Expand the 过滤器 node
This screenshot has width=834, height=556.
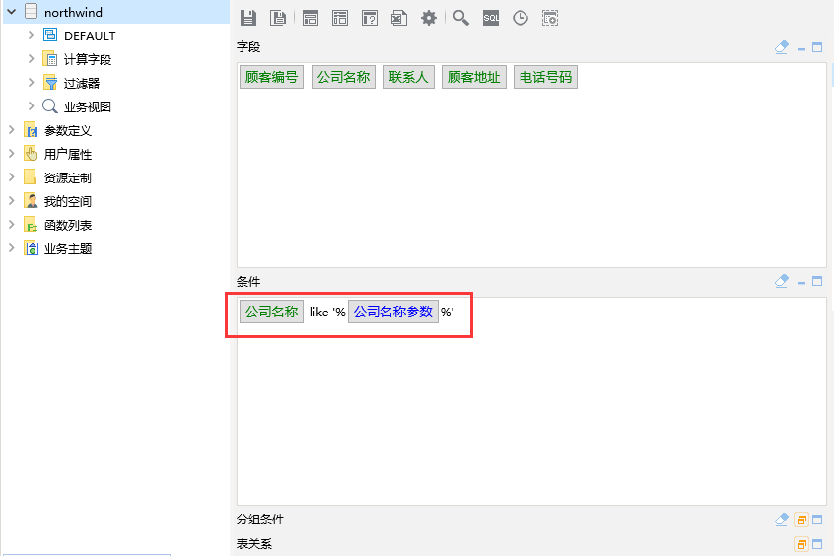click(x=31, y=83)
